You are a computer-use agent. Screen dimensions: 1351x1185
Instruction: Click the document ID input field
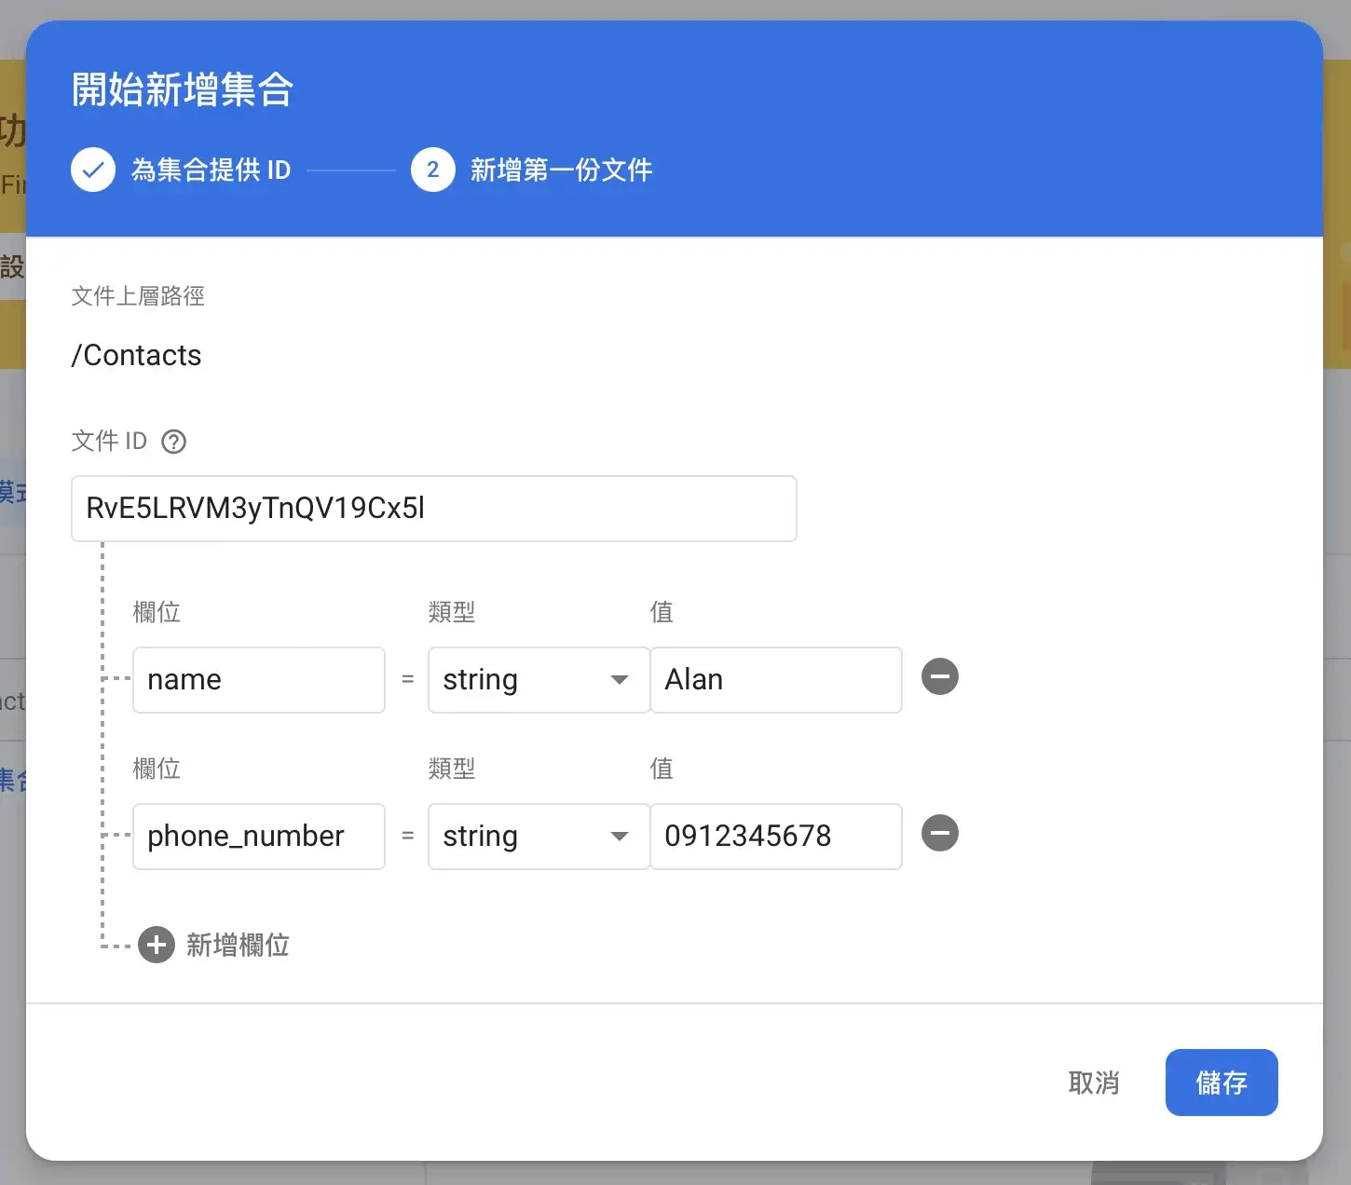pos(433,509)
